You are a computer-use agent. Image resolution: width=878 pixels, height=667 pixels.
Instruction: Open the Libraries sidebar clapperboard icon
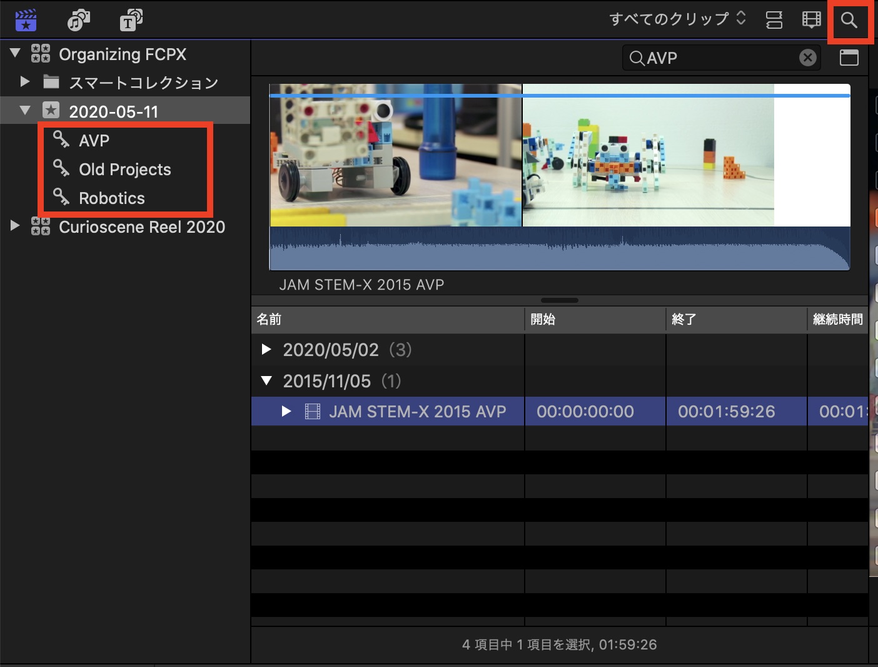coord(26,20)
